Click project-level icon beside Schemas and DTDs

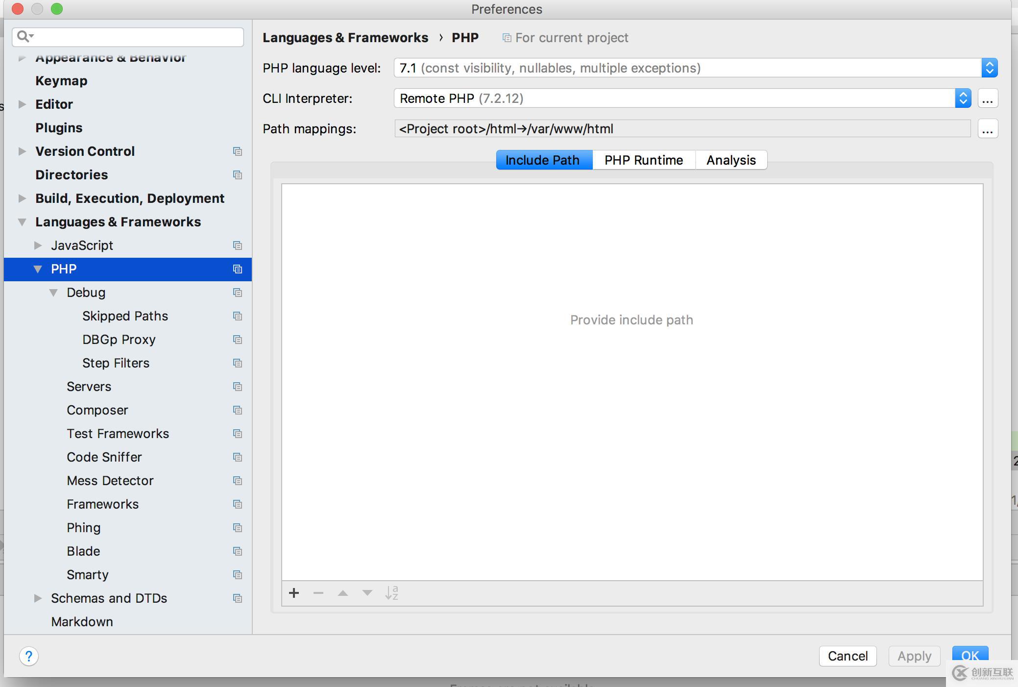[x=238, y=598]
